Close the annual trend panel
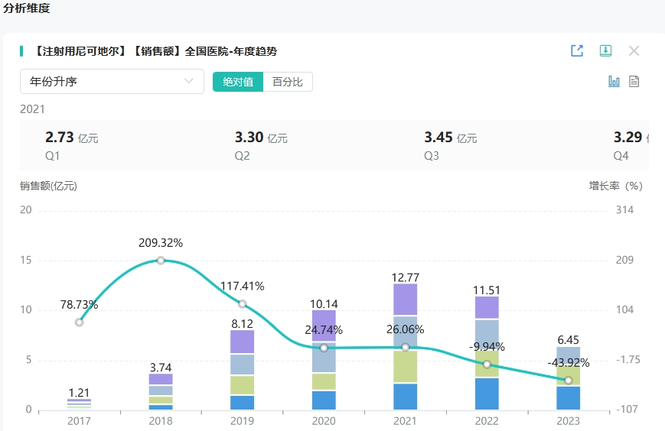 coord(634,51)
